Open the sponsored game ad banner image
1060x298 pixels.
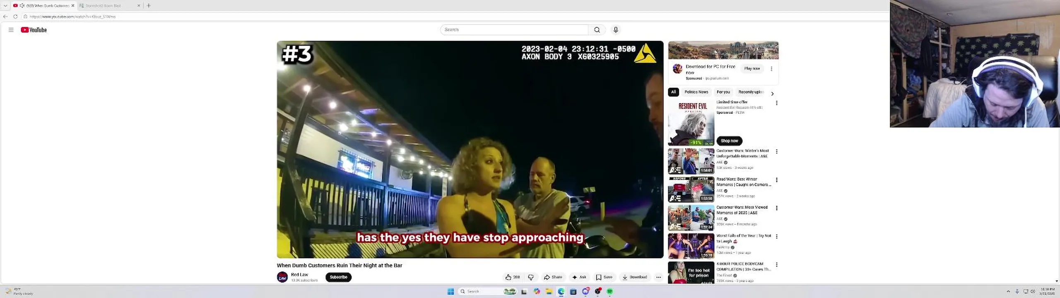[723, 50]
